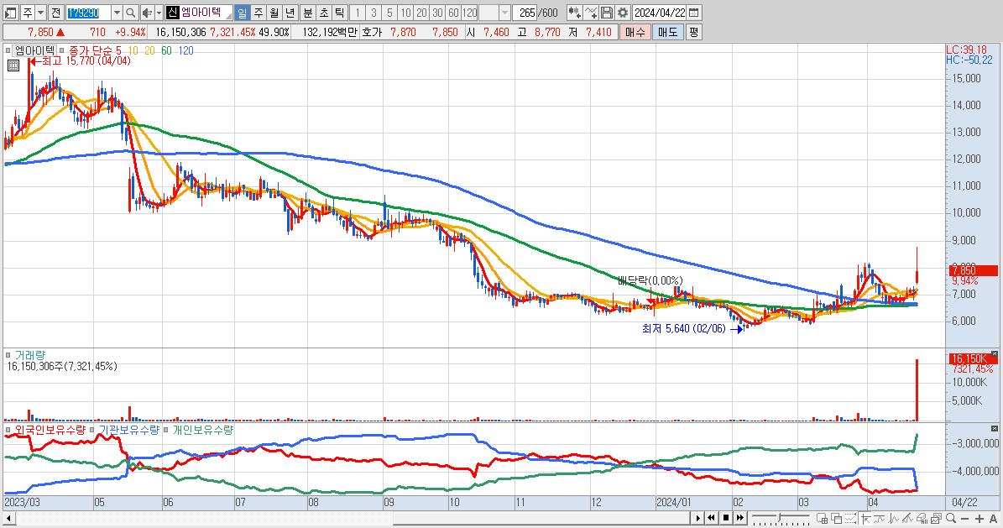
Task: Expand the stock code history dropdown
Action: pyautogui.click(x=117, y=13)
